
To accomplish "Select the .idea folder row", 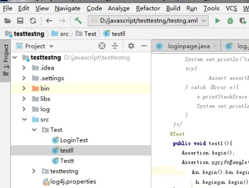I will click(81, 68).
